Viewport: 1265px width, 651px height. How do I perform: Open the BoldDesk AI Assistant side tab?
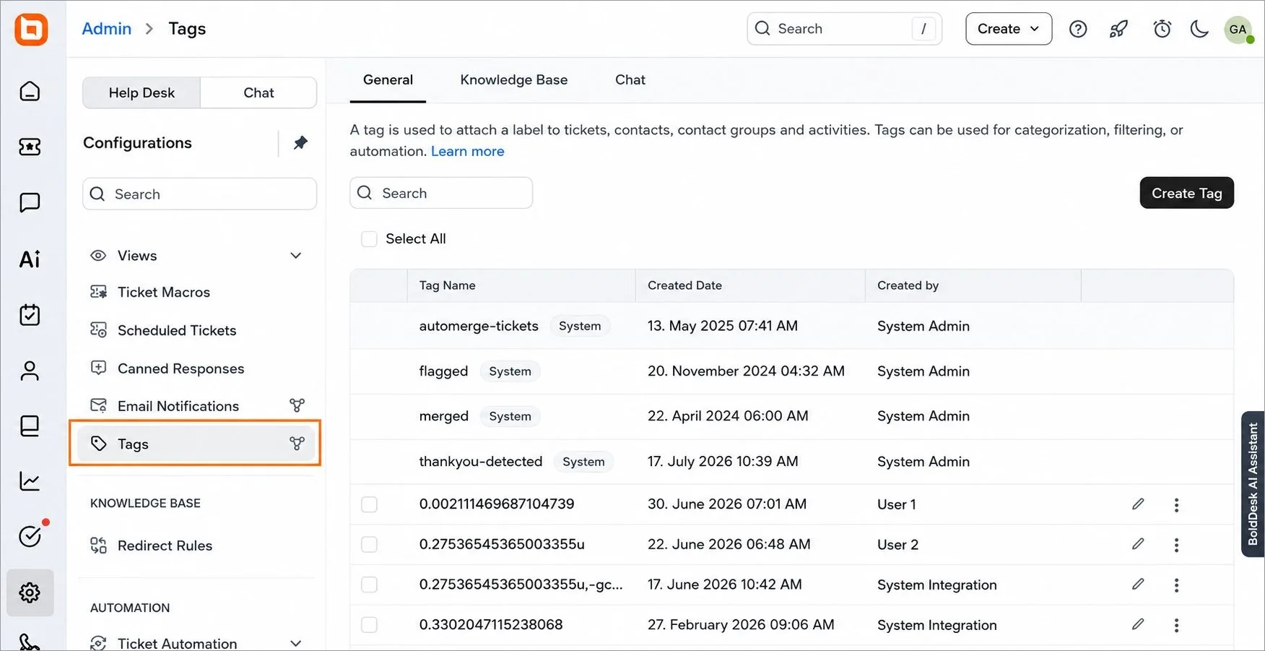(x=1253, y=484)
